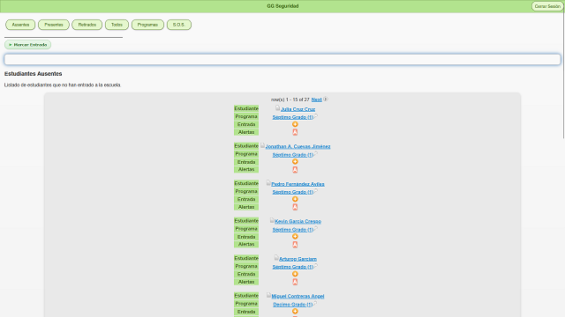This screenshot has height=317, width=565.
Task: Click the red Alertas icon for Julia Cruz Cruz
Action: pos(295,132)
